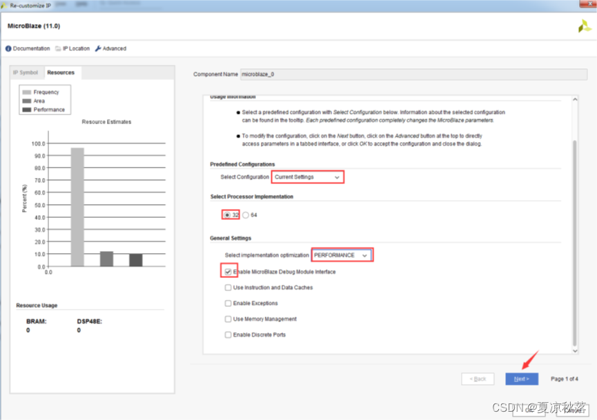Click the settings panel scrollbar down arrow
This screenshot has width=597, height=420.
[x=575, y=351]
